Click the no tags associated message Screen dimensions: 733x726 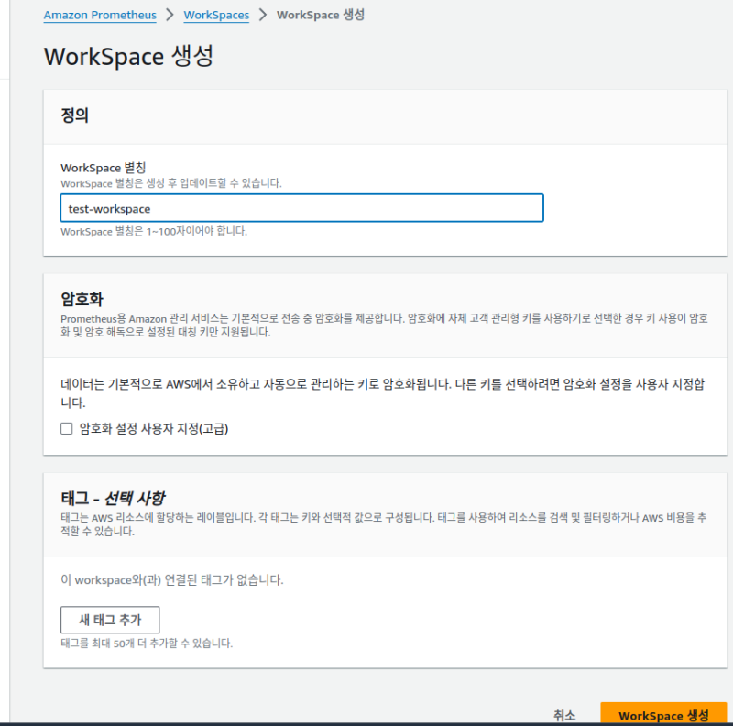point(171,579)
